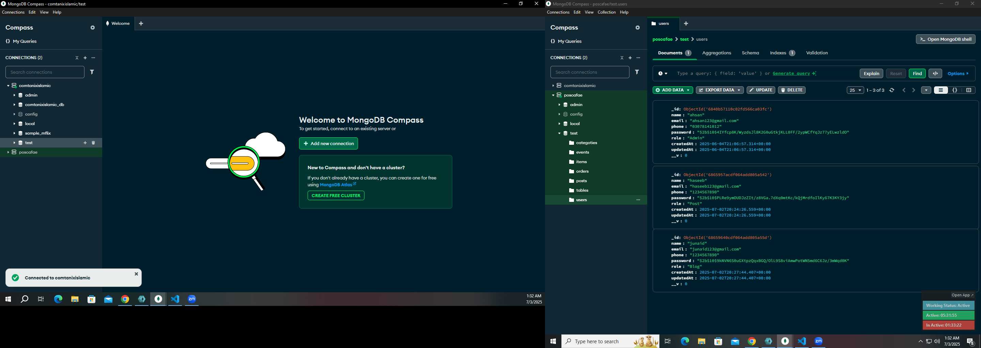Focus Search connections field in left window
Viewport: 981px width, 348px height.
45,72
